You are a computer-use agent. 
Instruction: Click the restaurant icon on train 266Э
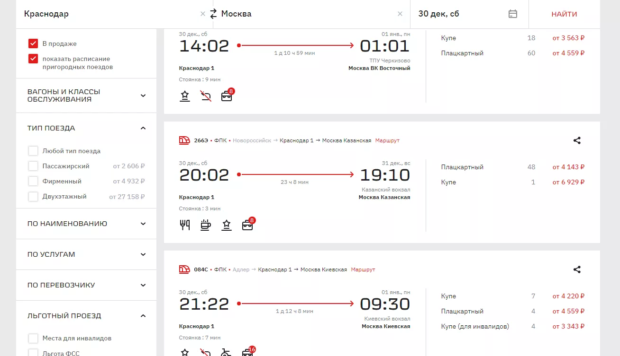pyautogui.click(x=185, y=225)
